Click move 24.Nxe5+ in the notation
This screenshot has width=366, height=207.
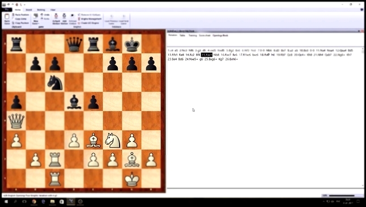191,59
